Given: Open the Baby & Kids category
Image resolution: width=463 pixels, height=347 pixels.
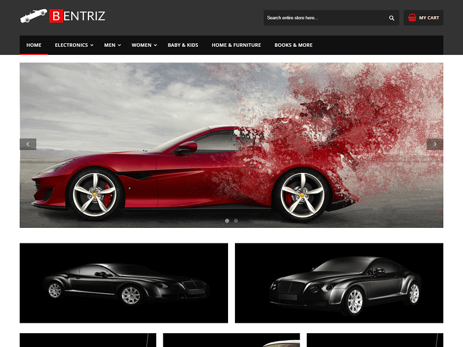Looking at the screenshot, I should pos(183,45).
